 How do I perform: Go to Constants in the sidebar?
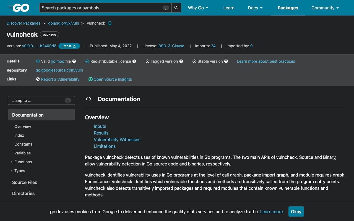(23, 144)
